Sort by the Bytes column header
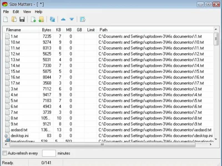 coord(46,30)
